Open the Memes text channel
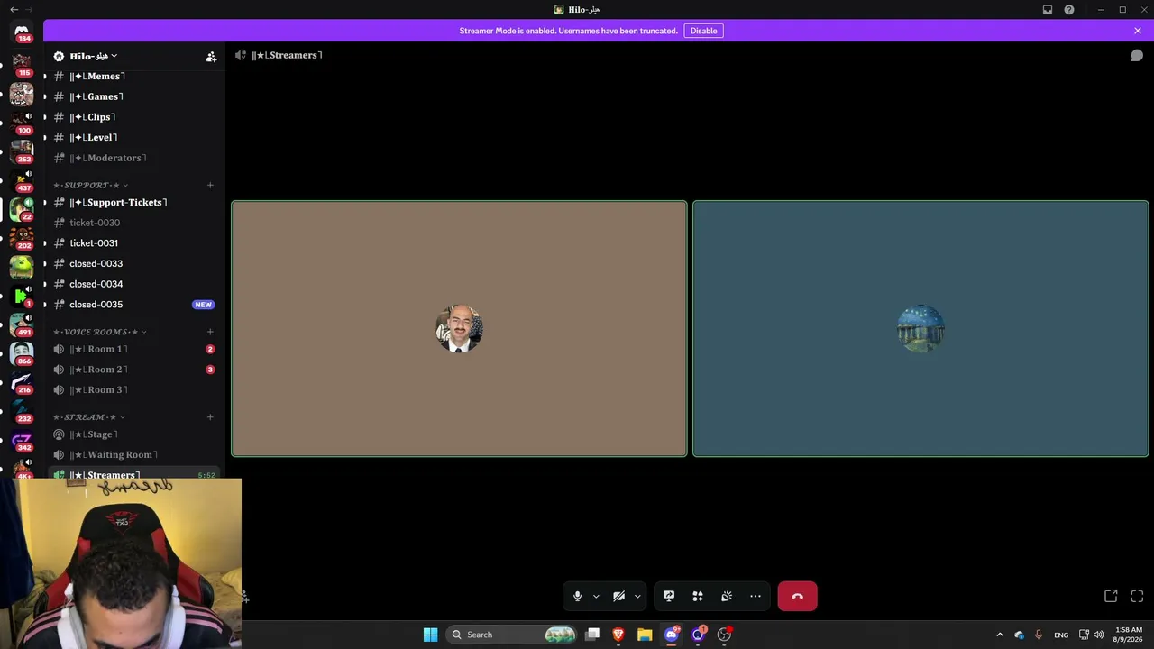The height and width of the screenshot is (649, 1154). [x=134, y=77]
